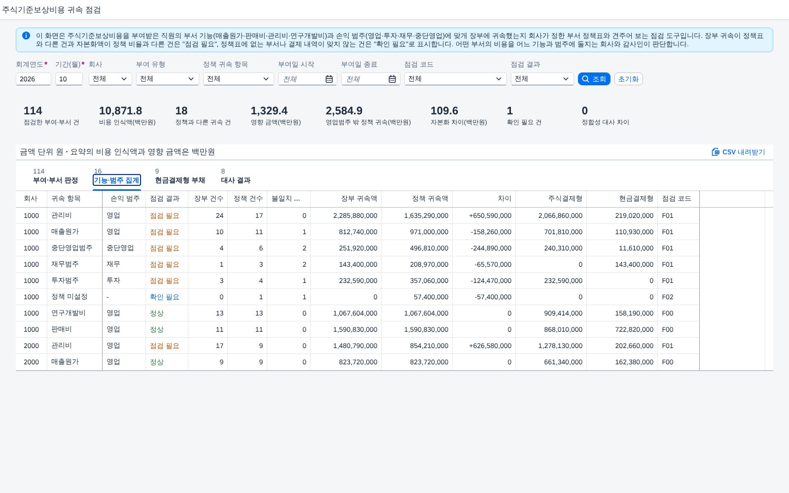Click the 1,480,790,000 amount cell

coord(346,346)
